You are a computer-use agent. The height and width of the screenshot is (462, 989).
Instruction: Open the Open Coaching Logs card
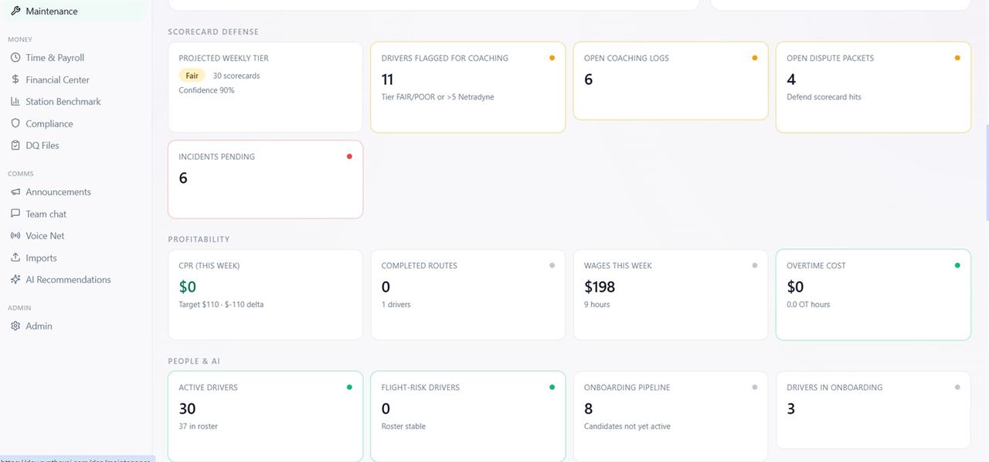pyautogui.click(x=671, y=81)
